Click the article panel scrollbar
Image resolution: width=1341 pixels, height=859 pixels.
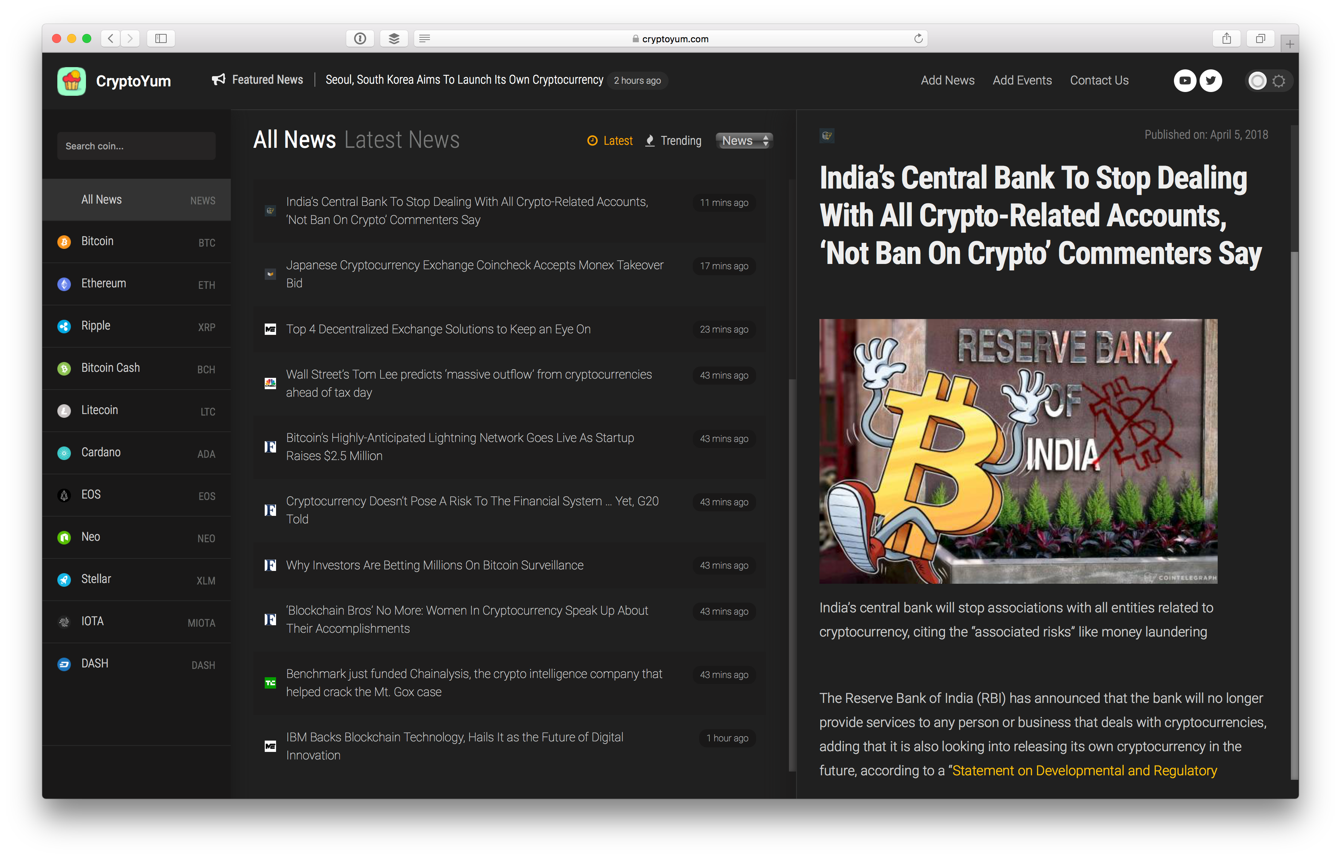tap(1294, 516)
